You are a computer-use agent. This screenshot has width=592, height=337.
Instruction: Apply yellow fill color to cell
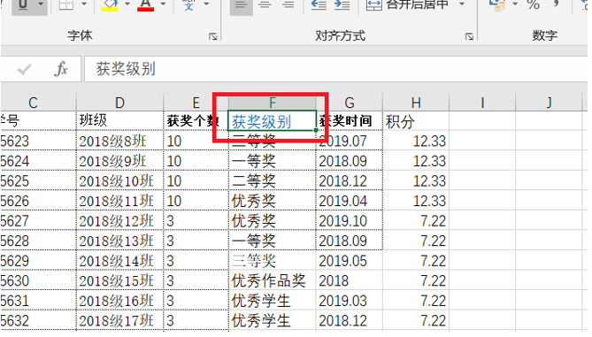pos(110,5)
